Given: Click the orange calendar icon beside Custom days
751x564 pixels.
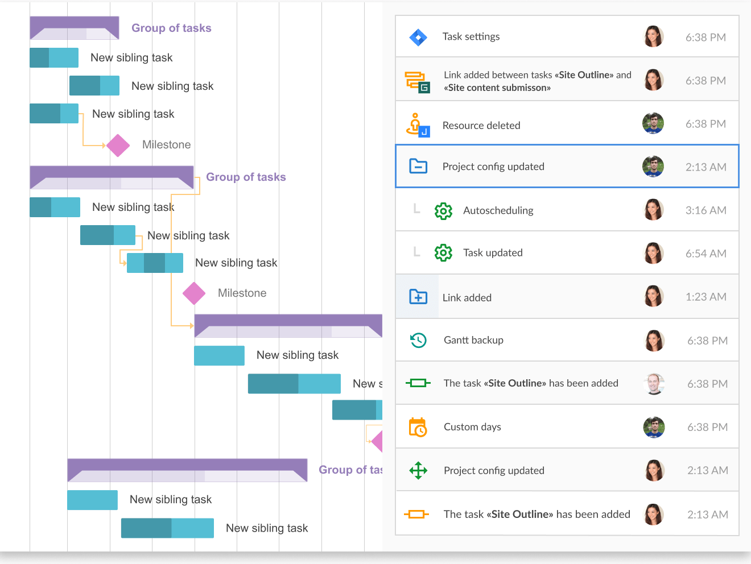Looking at the screenshot, I should [418, 427].
